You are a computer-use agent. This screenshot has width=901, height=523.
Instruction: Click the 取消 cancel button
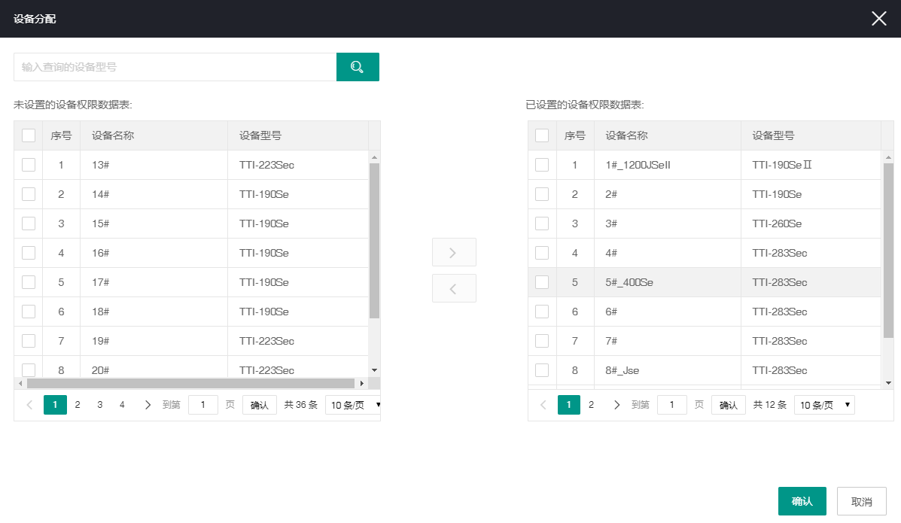[x=861, y=501]
